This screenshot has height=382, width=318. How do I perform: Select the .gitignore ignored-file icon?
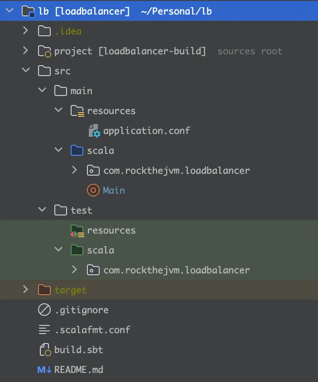(44, 310)
